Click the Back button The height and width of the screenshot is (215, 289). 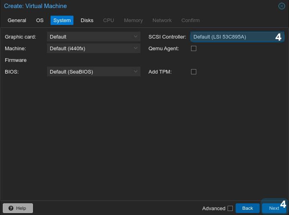tap(247, 208)
